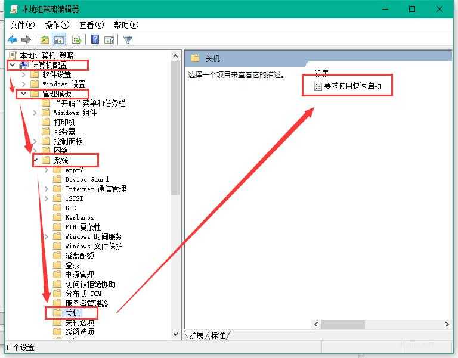Collapse the 管理模板 node
The height and width of the screenshot is (358, 458).
(x=24, y=94)
